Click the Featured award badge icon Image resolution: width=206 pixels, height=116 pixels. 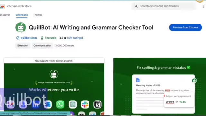pos(42,38)
